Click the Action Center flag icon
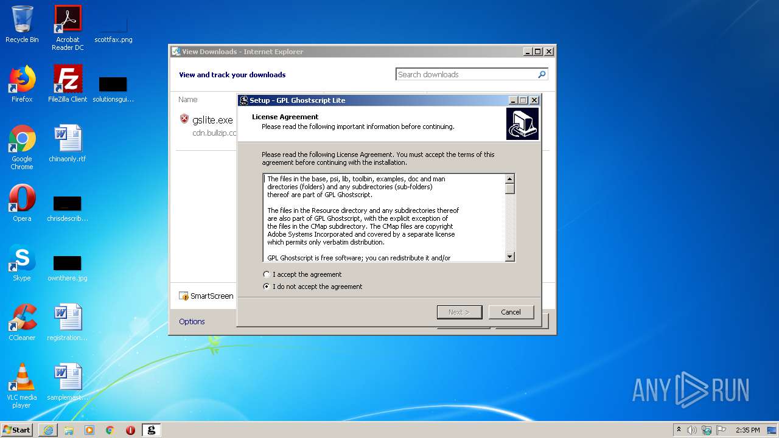This screenshot has height=438, width=779. point(721,430)
